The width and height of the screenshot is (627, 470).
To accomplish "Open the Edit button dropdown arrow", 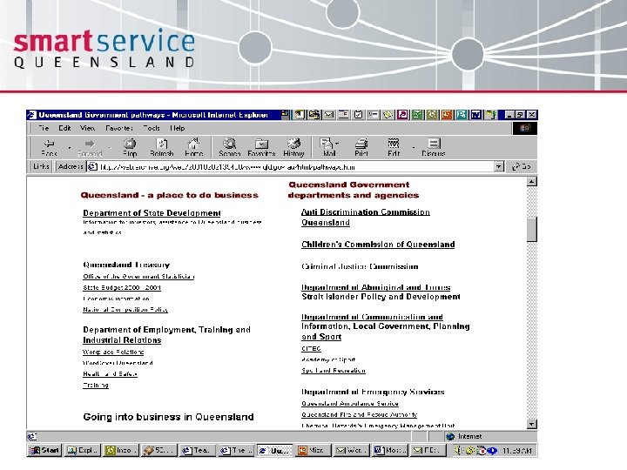I will tap(414, 148).
